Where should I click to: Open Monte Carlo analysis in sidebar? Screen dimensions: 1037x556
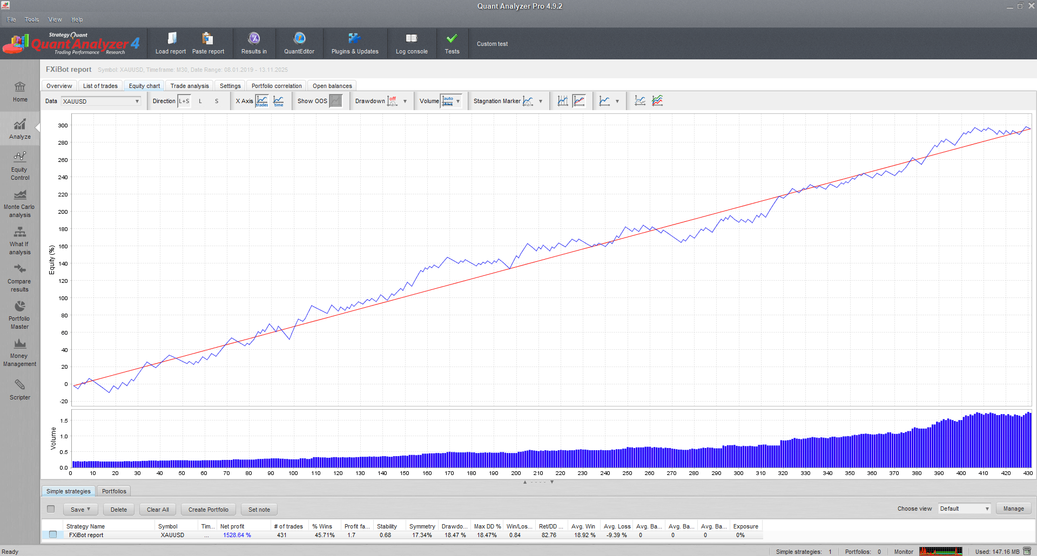(x=19, y=202)
